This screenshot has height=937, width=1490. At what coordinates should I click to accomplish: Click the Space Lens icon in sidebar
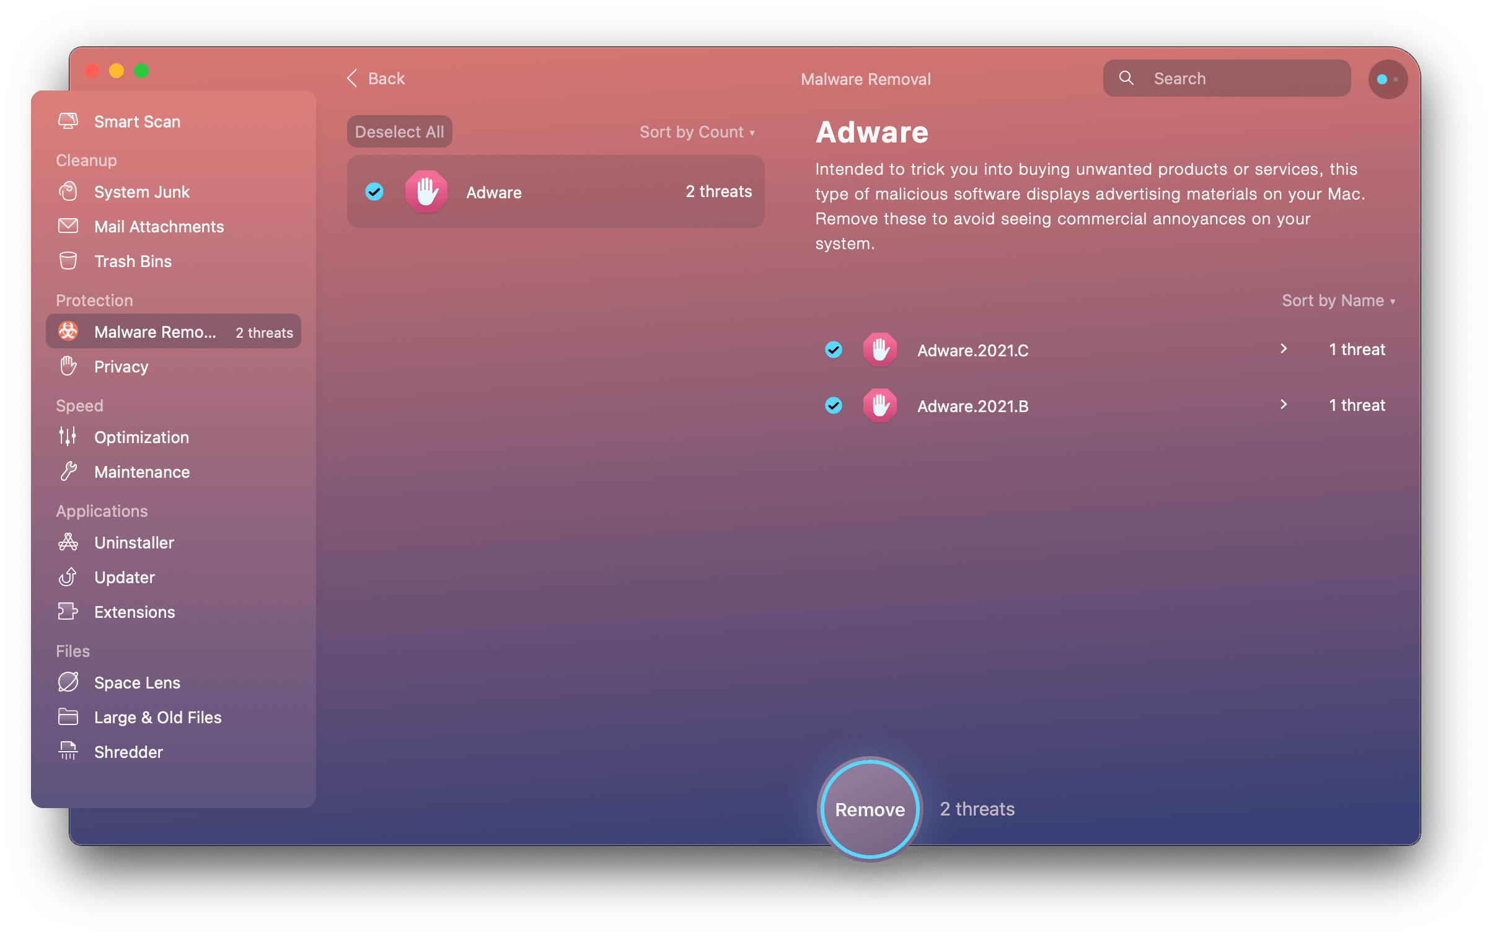pyautogui.click(x=68, y=681)
